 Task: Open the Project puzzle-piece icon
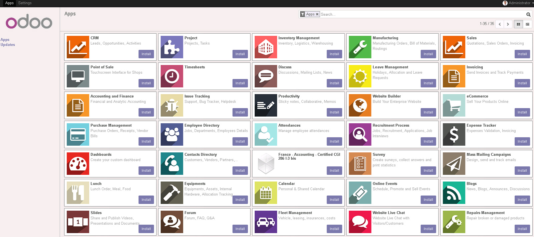click(172, 47)
